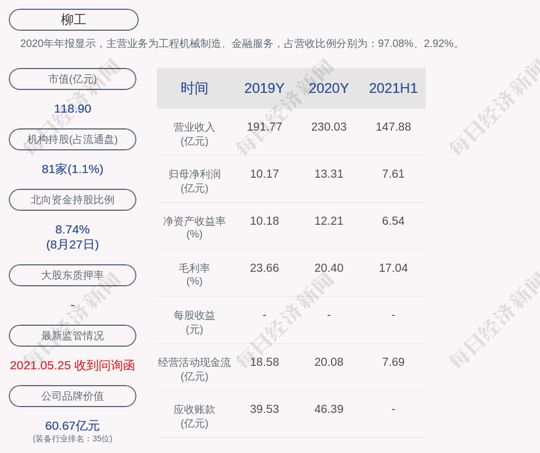Click the 柳工 company name pill

tap(74, 20)
